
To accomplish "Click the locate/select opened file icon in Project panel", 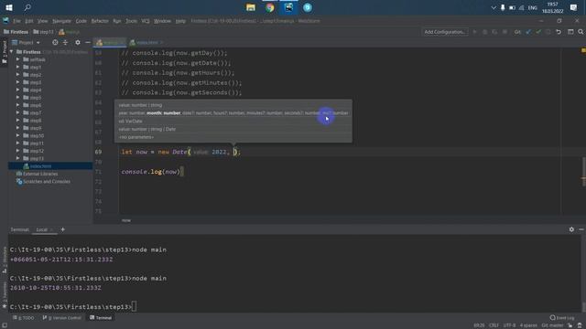I will [x=55, y=43].
